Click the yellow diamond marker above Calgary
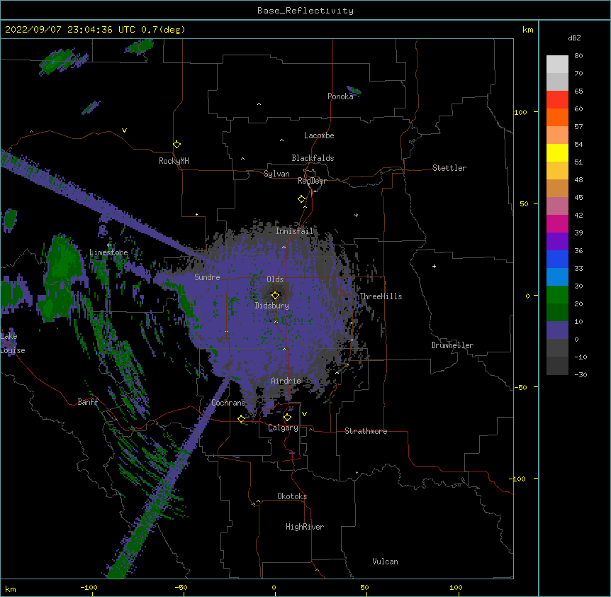The width and height of the screenshot is (611, 597). pyautogui.click(x=287, y=418)
